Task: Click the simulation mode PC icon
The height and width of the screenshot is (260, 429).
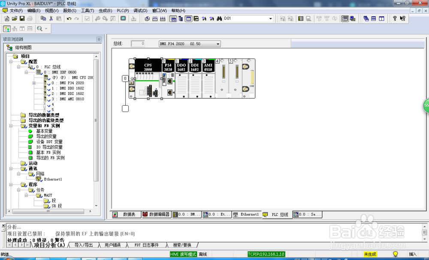Action: (x=353, y=18)
